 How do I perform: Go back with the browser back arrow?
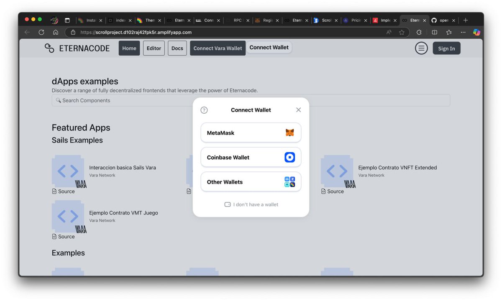(27, 32)
